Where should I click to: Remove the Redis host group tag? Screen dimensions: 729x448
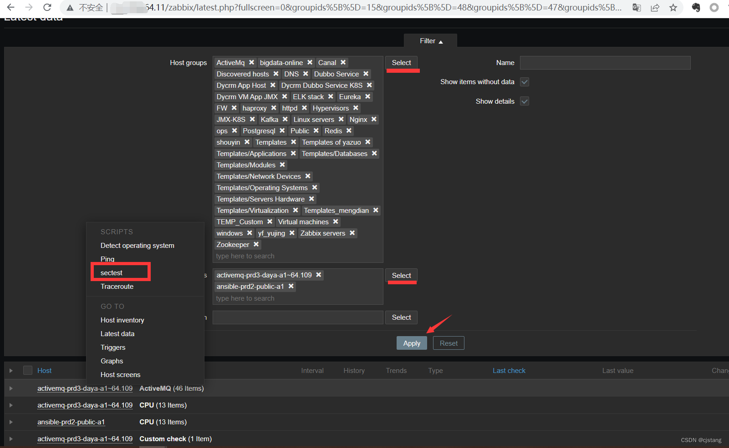(x=348, y=131)
